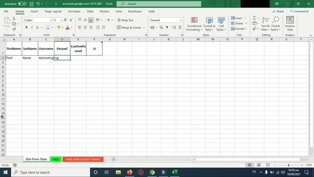Select the Help sheet tab
This screenshot has height=177, width=314.
[x=55, y=159]
